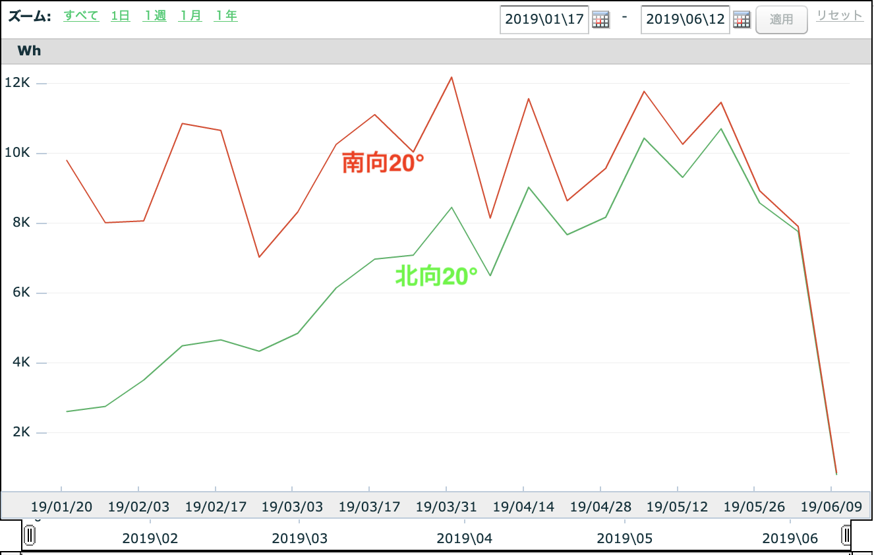Open the calendar picker for the end date
This screenshot has height=555, width=874.
pos(742,19)
